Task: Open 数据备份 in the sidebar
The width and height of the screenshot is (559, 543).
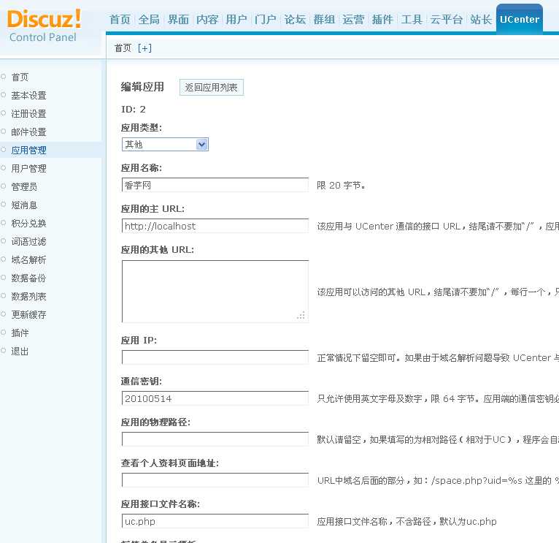Action: pos(28,278)
